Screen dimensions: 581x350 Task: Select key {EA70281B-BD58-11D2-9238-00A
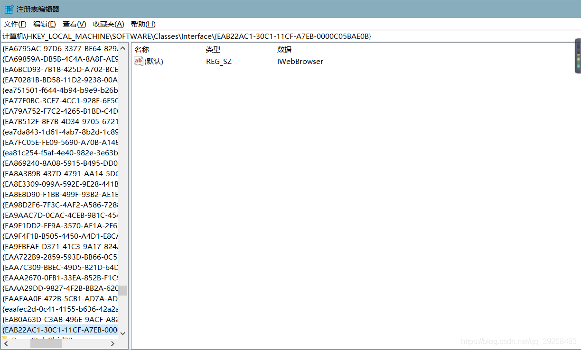coord(60,80)
